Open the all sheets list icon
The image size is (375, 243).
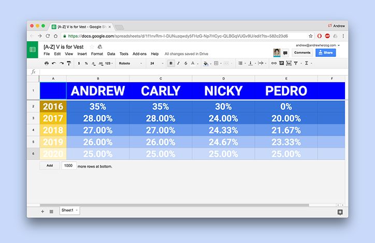[51, 211]
